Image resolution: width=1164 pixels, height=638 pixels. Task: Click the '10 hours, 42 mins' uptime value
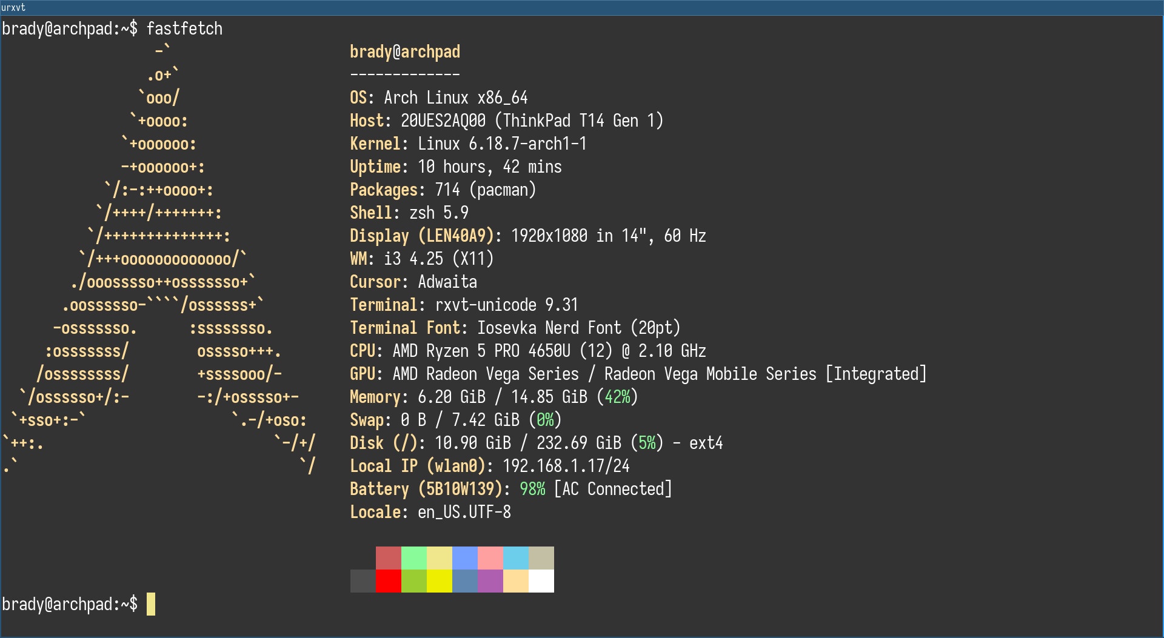coord(490,167)
